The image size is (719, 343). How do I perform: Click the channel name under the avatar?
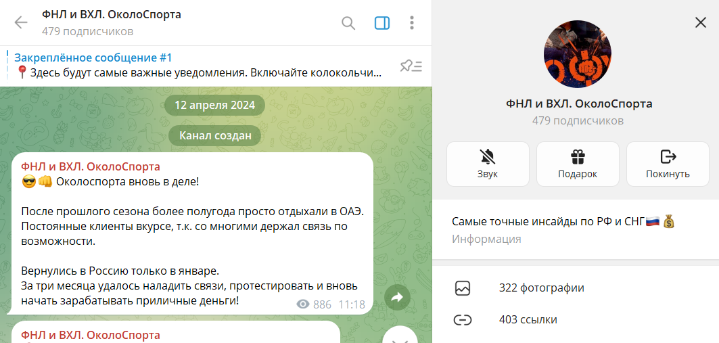[x=579, y=104]
